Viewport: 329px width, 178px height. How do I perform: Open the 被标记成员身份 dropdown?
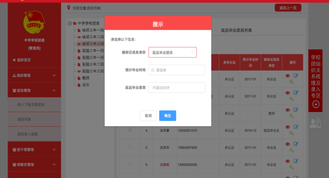[x=173, y=52]
